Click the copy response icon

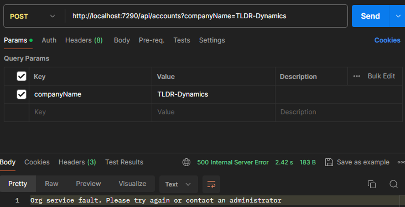point(372,184)
